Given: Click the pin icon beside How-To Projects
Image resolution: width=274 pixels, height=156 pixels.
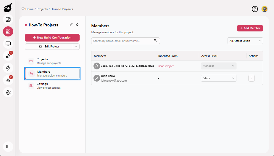Looking at the screenshot, I should click(77, 25).
